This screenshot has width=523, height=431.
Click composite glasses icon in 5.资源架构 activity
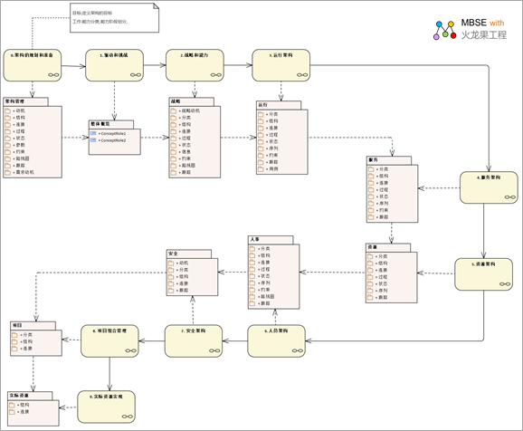coord(505,284)
